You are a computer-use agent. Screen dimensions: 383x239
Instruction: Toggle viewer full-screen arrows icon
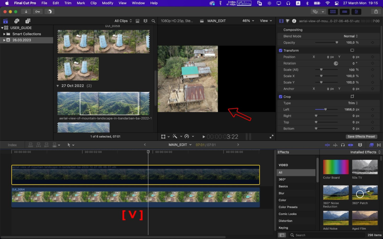click(x=272, y=137)
